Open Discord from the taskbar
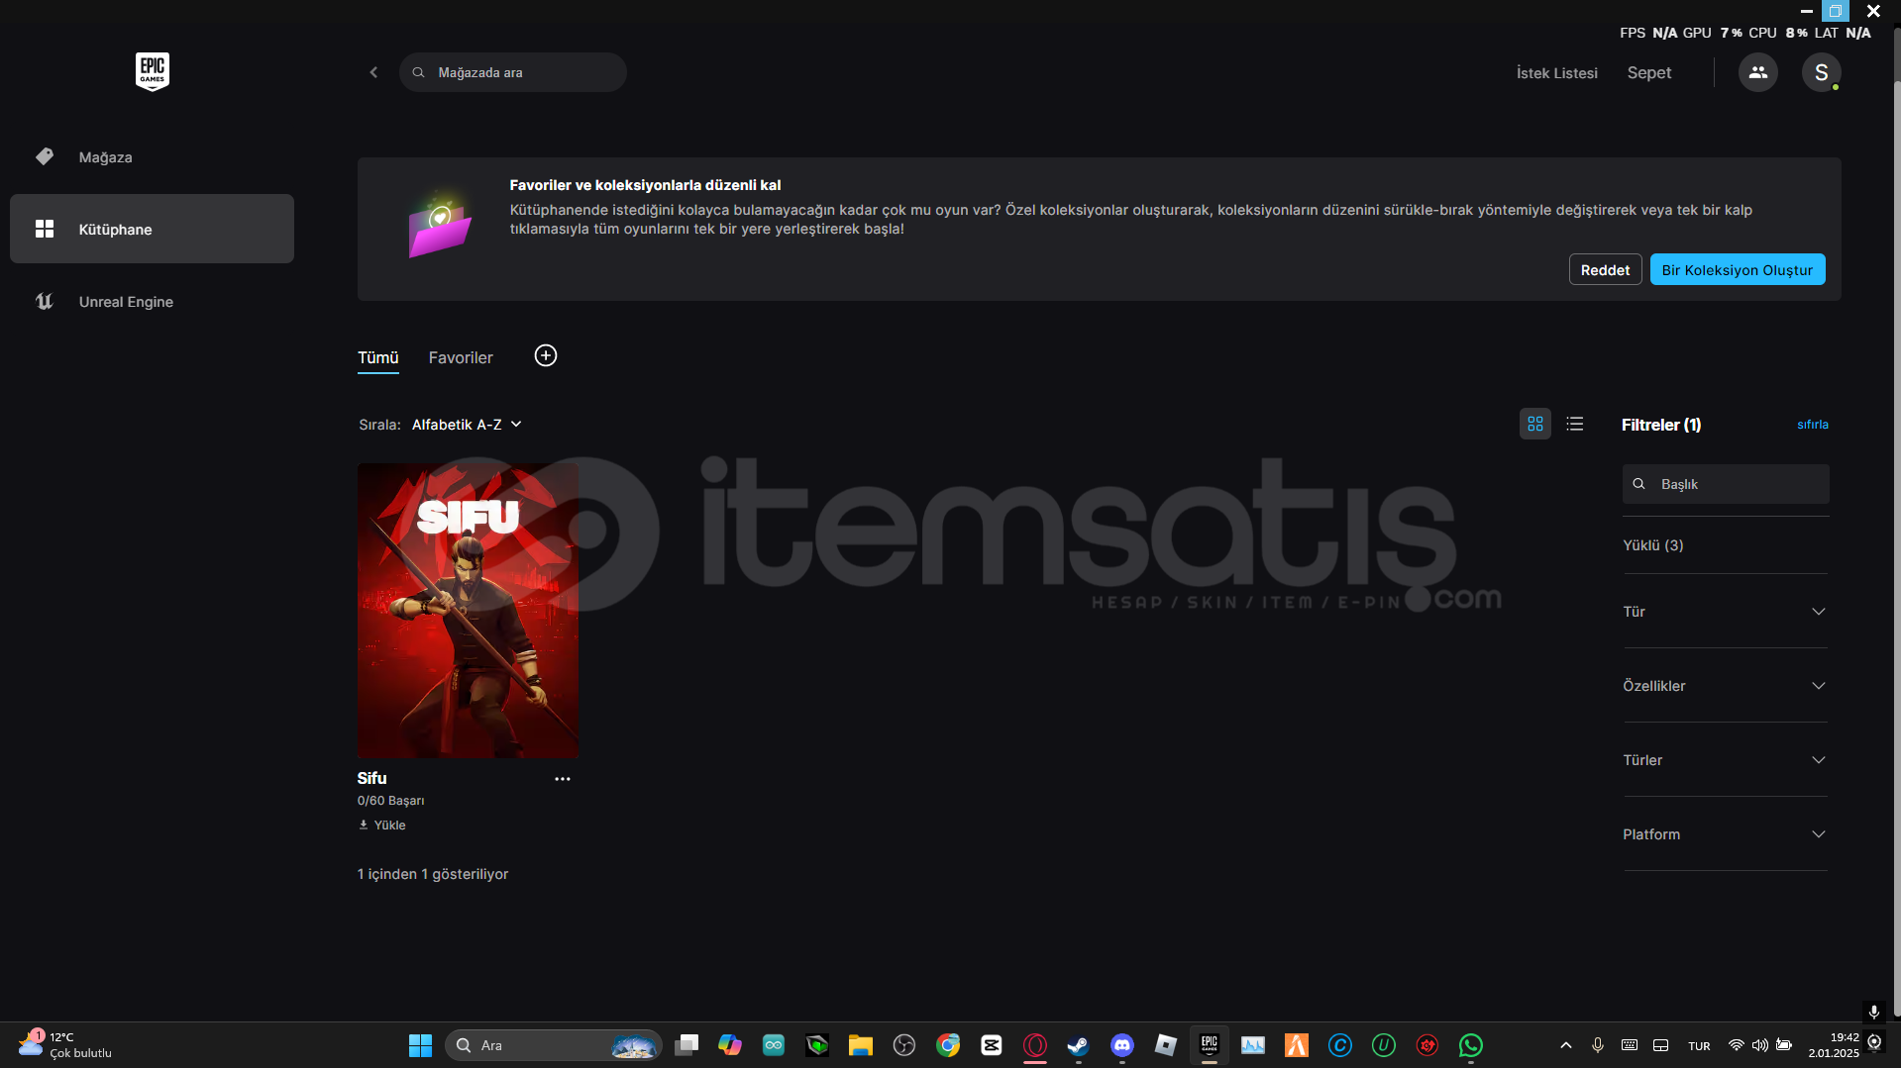 (x=1122, y=1045)
